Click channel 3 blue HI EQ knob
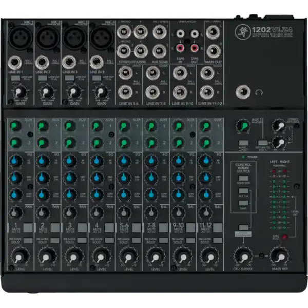This screenshot has height=308, width=308. [x=69, y=161]
